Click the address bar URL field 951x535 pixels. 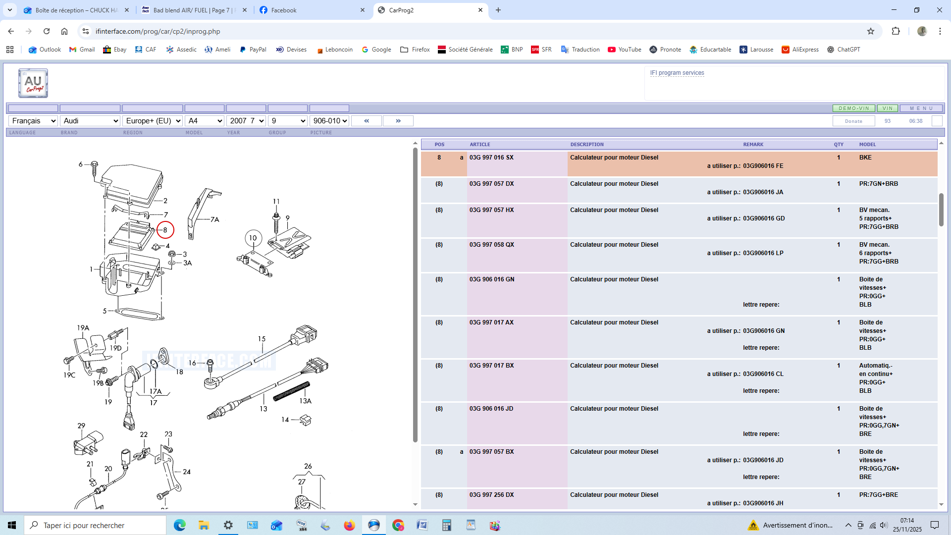(475, 31)
